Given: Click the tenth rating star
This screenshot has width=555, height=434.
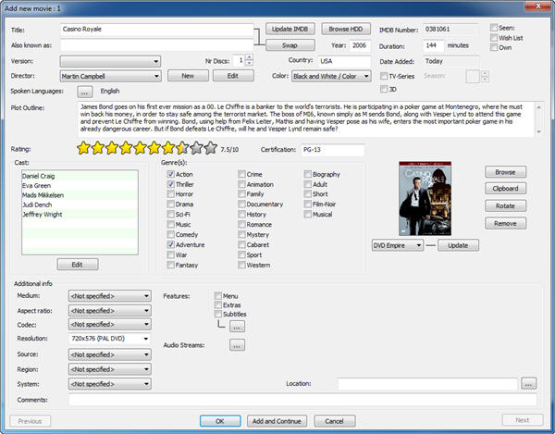Looking at the screenshot, I should point(210,148).
